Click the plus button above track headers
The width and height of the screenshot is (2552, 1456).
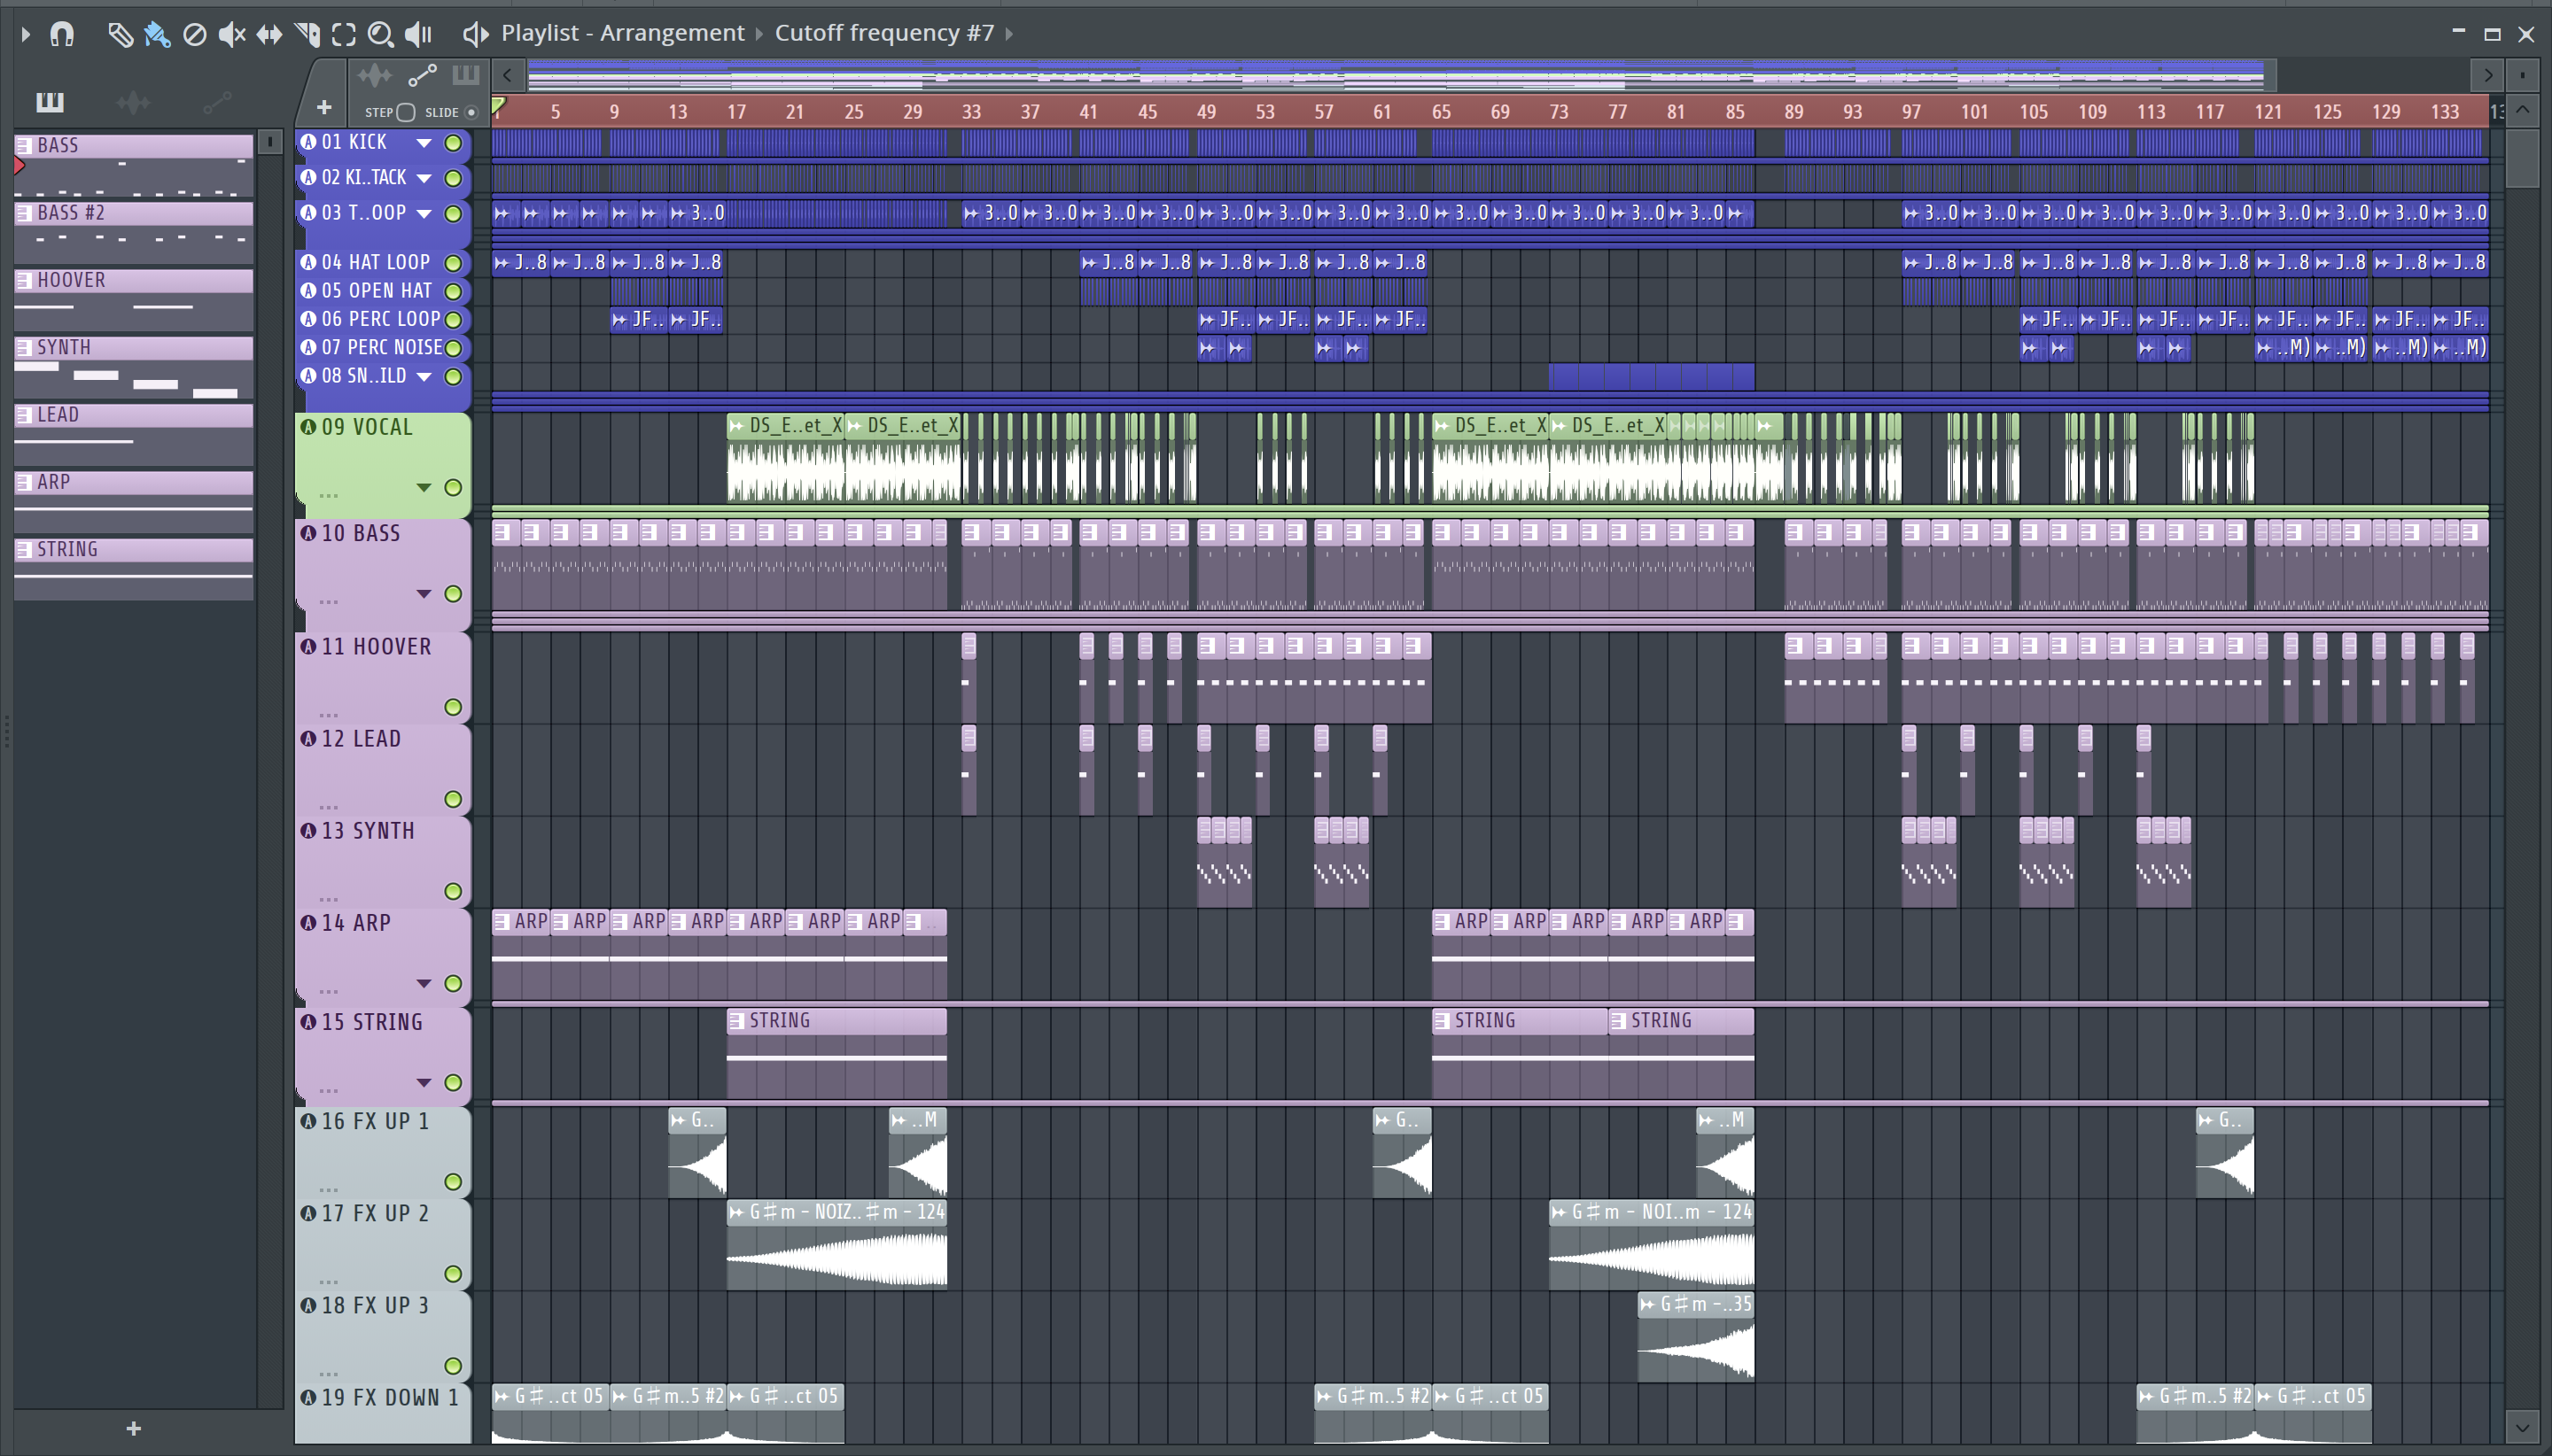323,107
